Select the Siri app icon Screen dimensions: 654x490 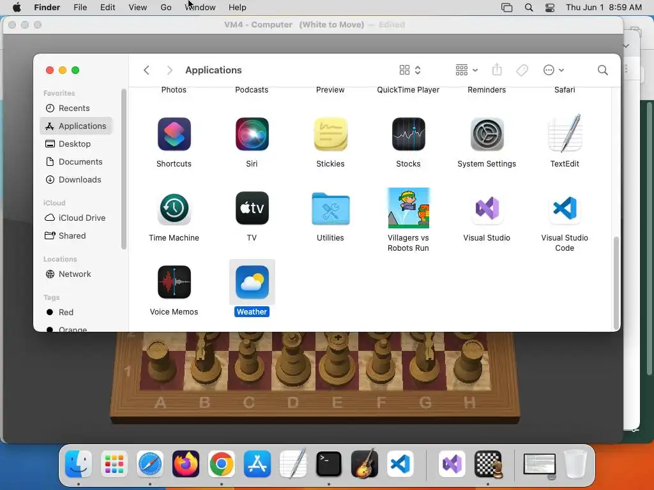coord(252,134)
